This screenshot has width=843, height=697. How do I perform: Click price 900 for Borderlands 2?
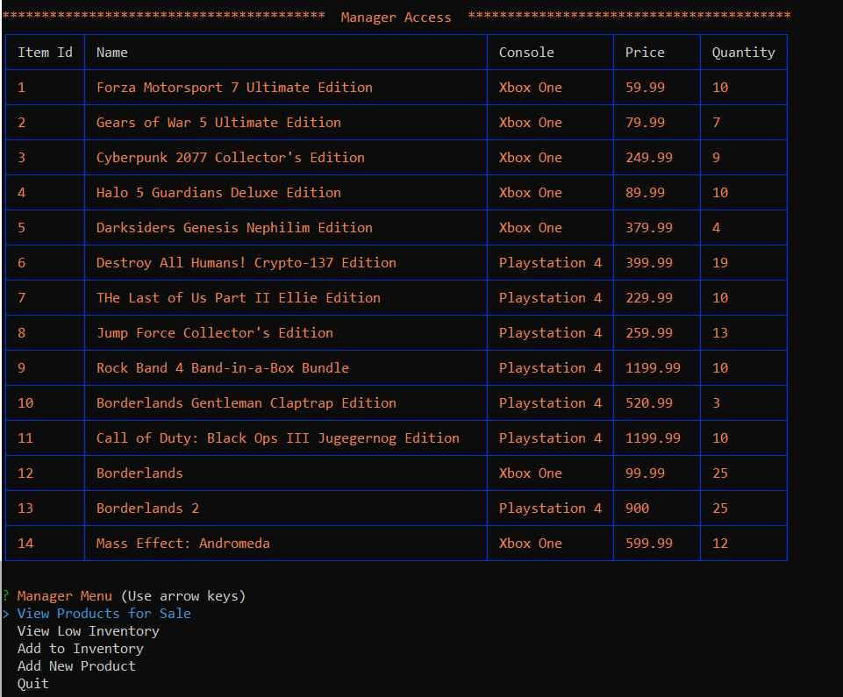[637, 508]
